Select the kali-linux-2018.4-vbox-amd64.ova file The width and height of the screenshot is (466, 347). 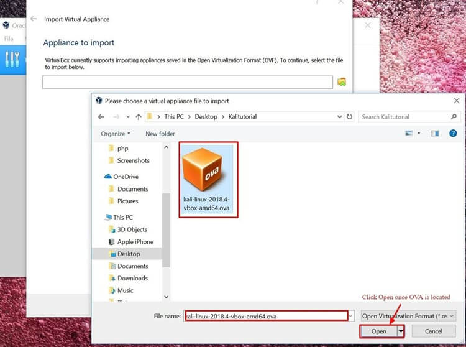tap(208, 178)
